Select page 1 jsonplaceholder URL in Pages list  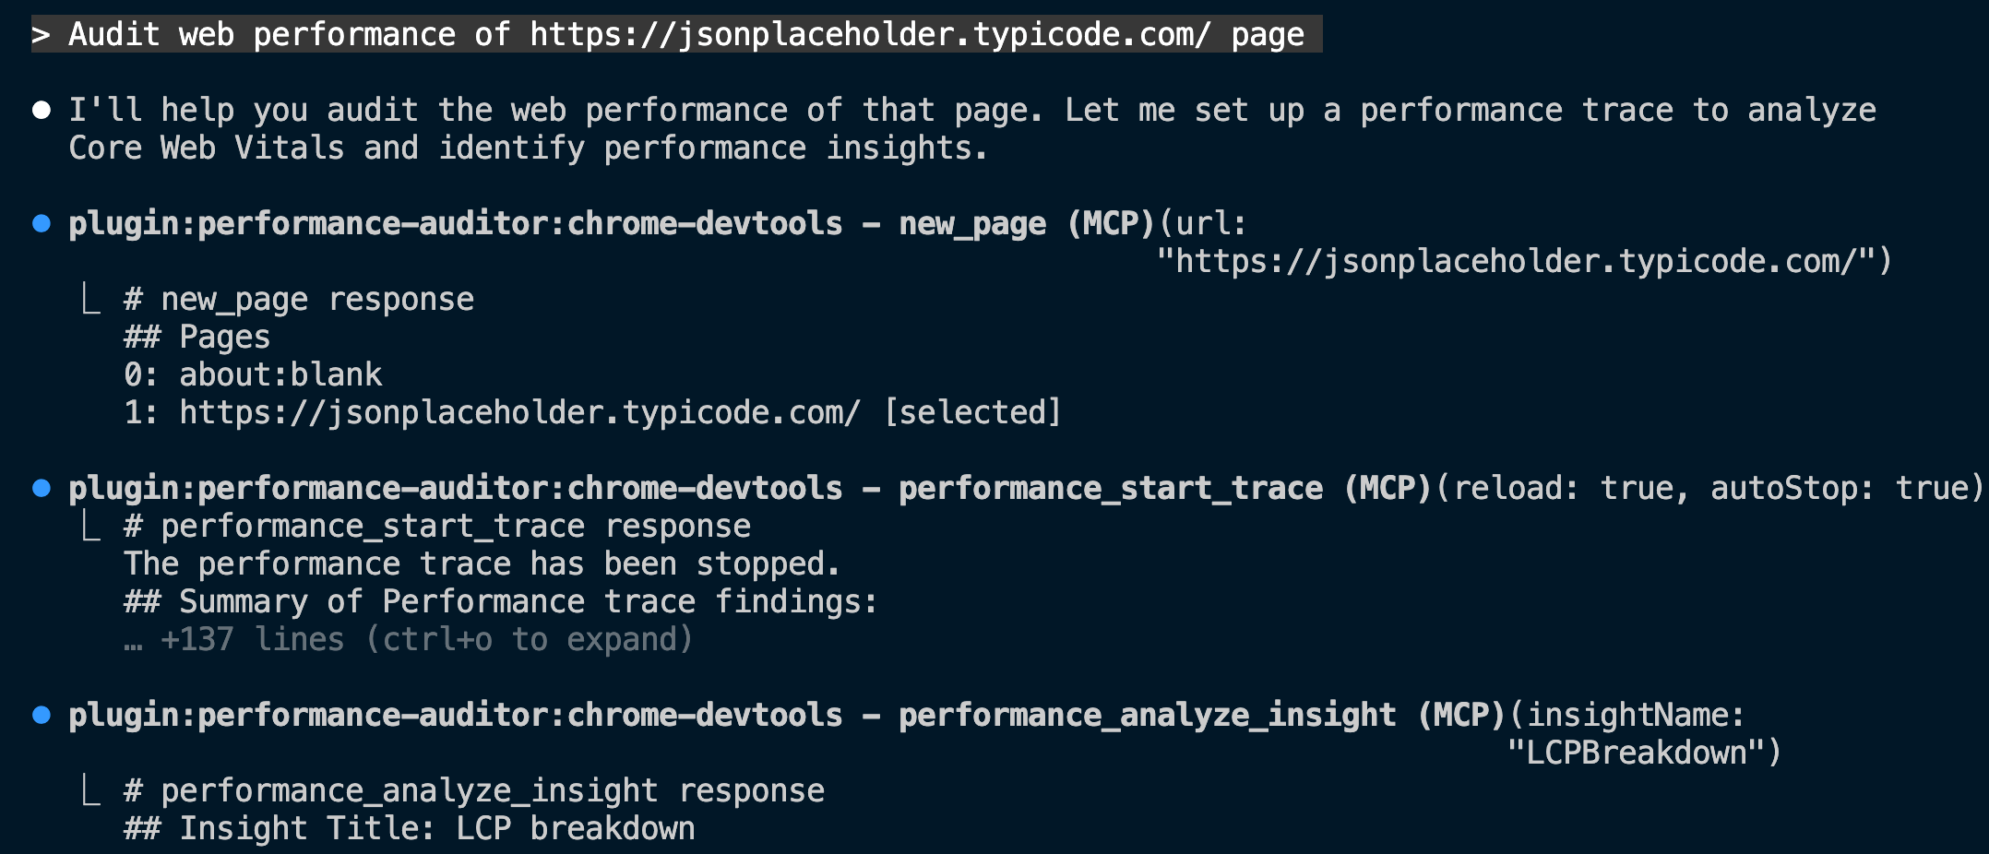(x=519, y=412)
